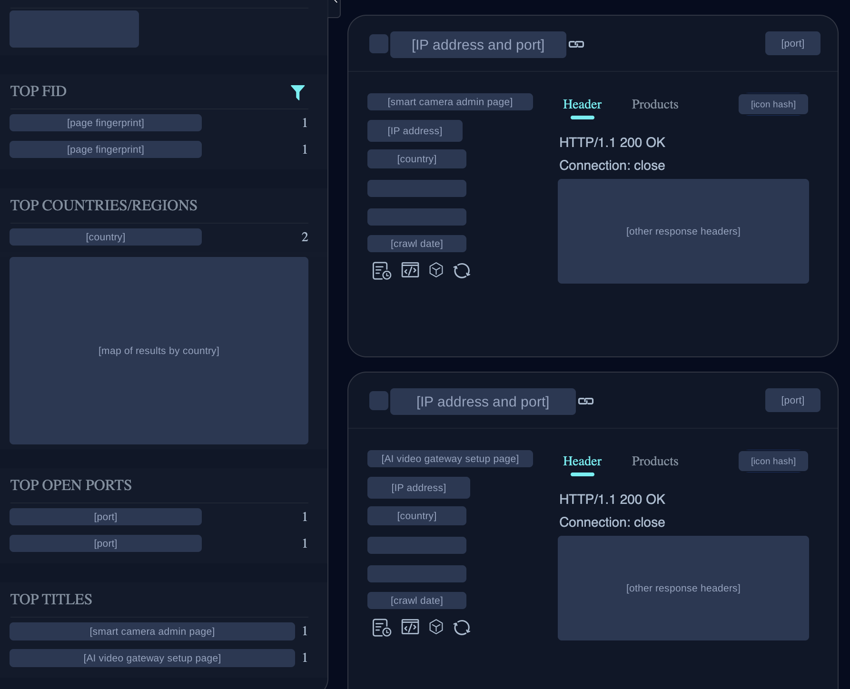The height and width of the screenshot is (689, 850).
Task: Open history report icon in AI gateway card
Action: pyautogui.click(x=382, y=628)
